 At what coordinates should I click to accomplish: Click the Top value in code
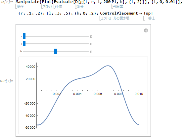pos(147,13)
